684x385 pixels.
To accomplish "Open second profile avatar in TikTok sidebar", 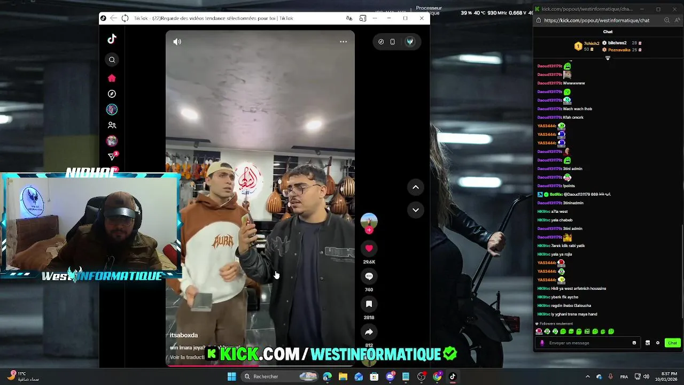I will coord(112,141).
